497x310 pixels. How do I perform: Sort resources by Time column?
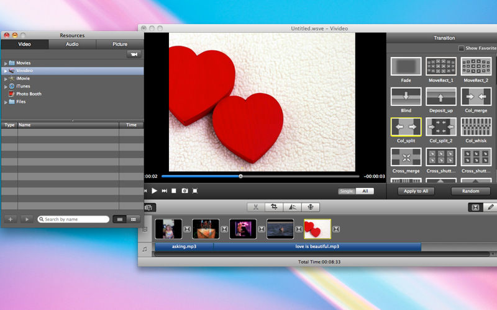point(131,125)
